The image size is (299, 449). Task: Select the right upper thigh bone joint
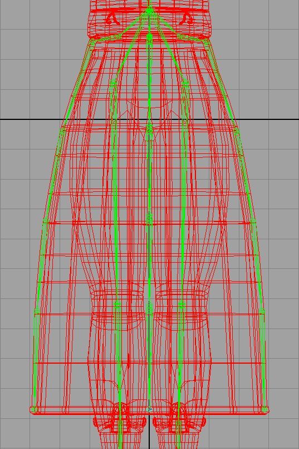tap(185, 83)
